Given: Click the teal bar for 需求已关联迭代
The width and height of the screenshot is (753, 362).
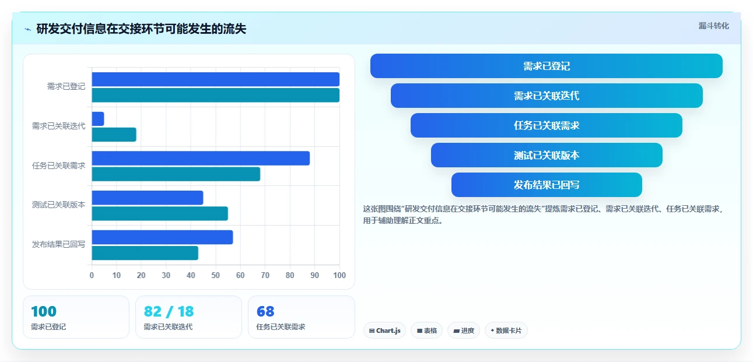Looking at the screenshot, I should coord(114,135).
